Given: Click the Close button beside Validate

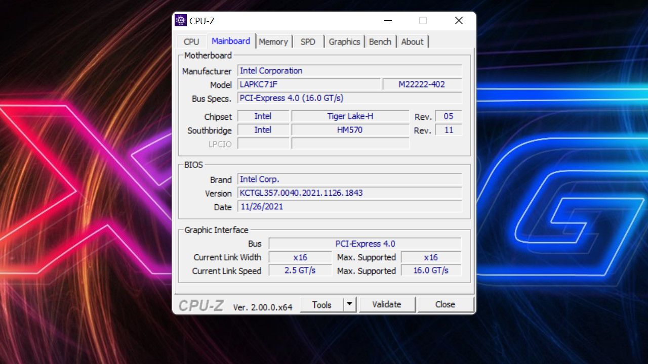Looking at the screenshot, I should point(445,304).
